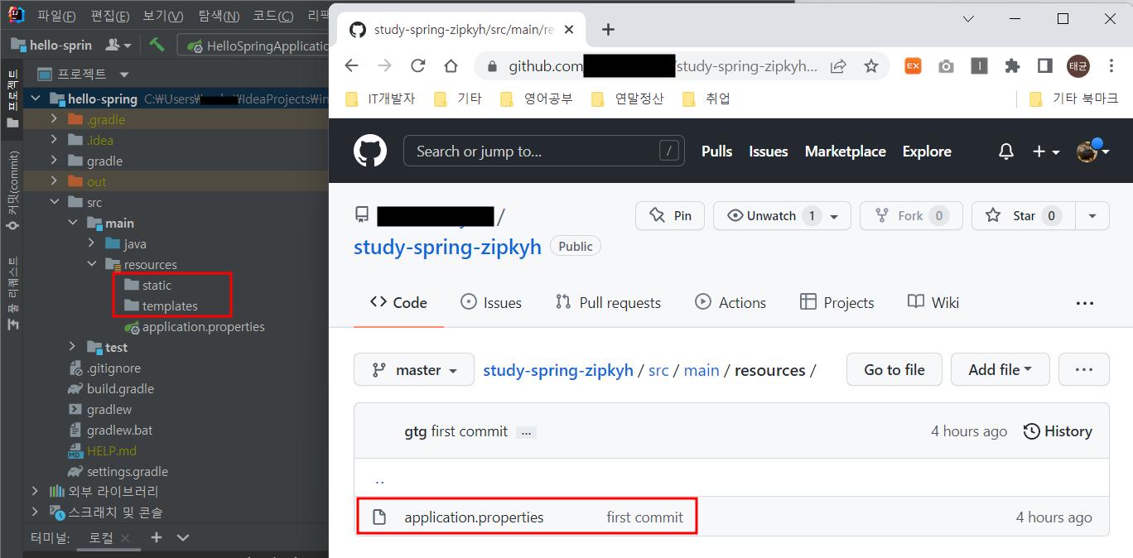Open application.properties file on GitHub

point(474,517)
